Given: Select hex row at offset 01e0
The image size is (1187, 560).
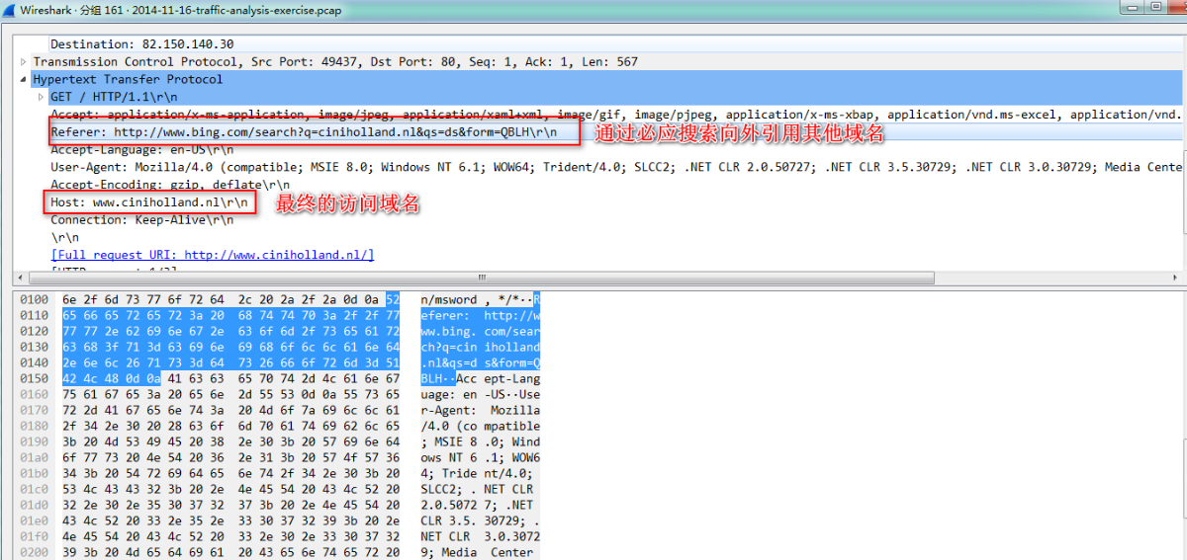Looking at the screenshot, I should pos(279,520).
